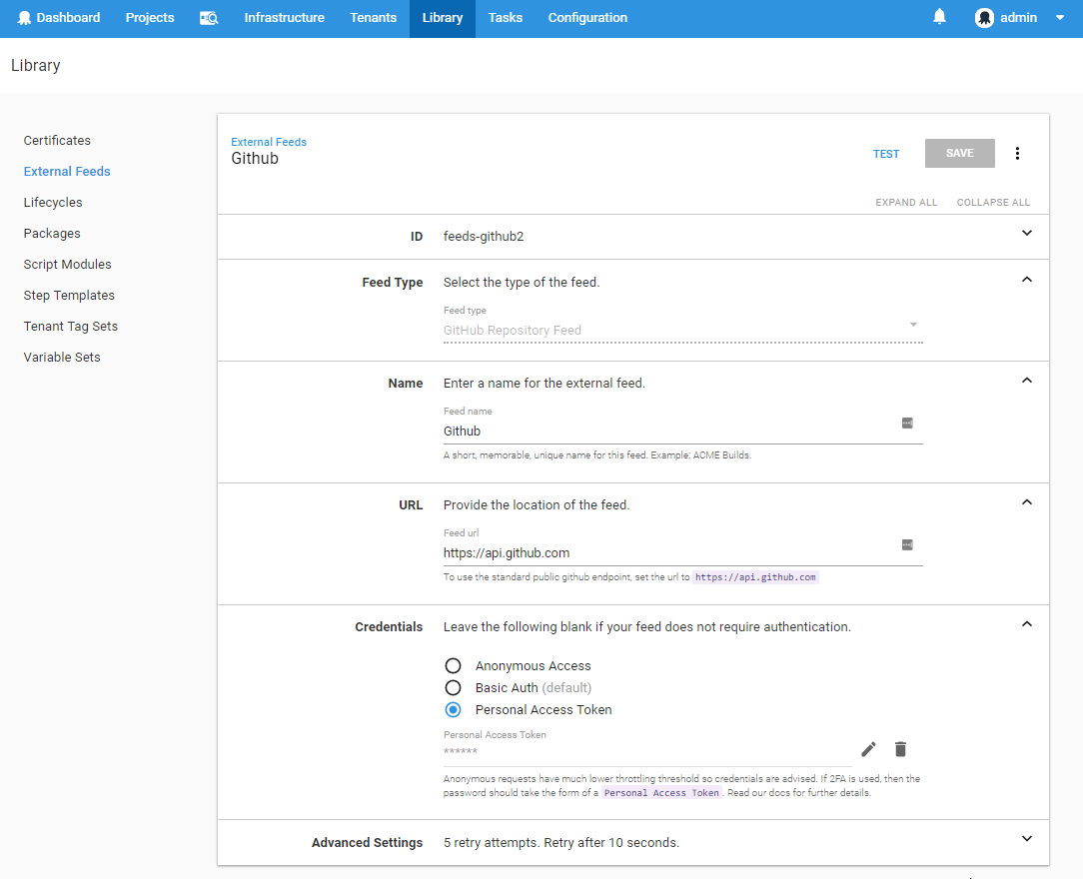
Task: Open the overflow menu next to SAVE
Action: coord(1017,153)
